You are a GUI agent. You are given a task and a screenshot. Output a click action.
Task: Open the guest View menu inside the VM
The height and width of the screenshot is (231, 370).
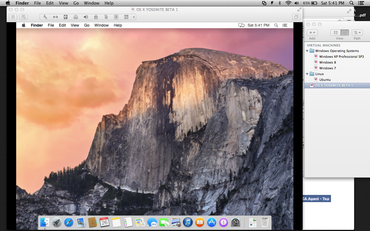point(75,25)
